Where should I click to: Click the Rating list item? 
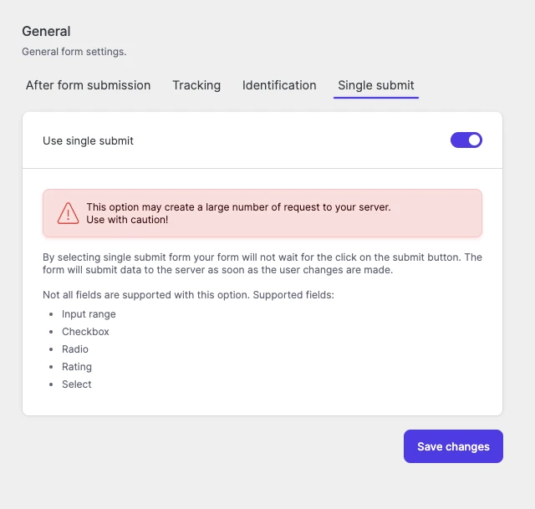pyautogui.click(x=77, y=367)
